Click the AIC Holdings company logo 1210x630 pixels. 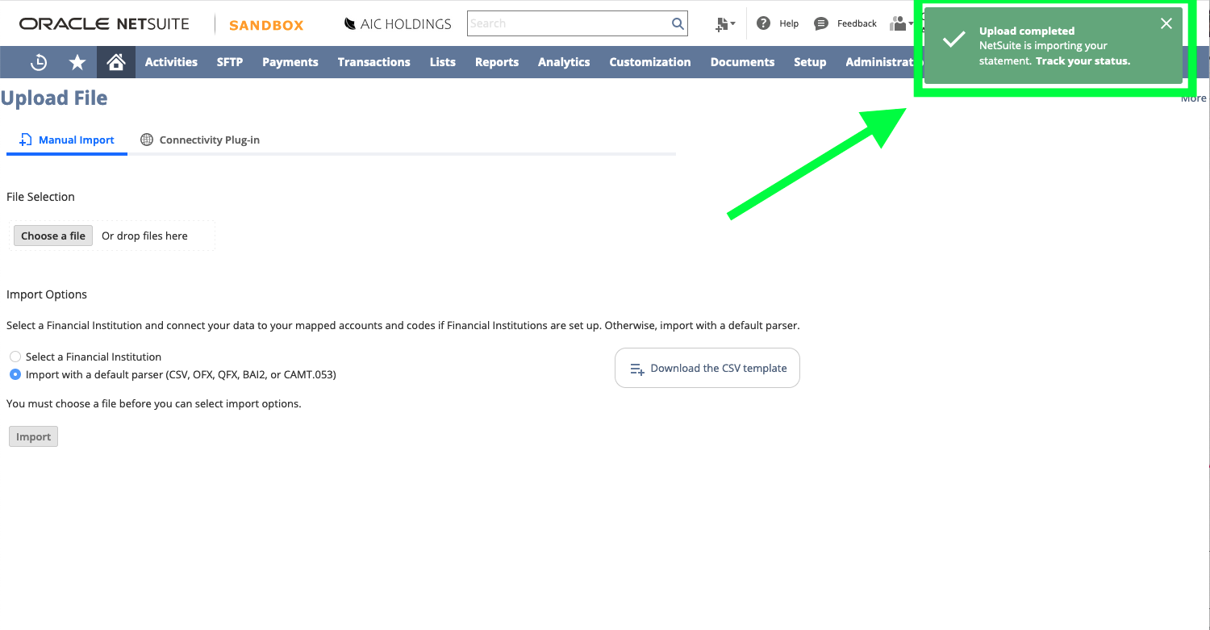(398, 24)
